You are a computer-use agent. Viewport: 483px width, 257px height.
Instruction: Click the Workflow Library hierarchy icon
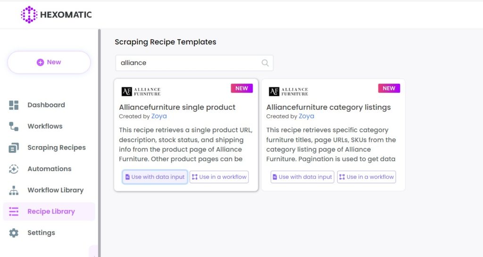coord(14,191)
